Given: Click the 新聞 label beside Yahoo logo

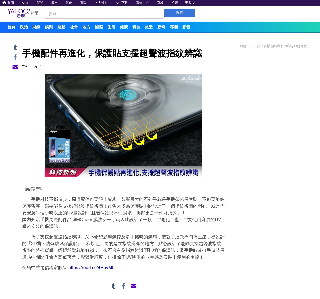Looking at the screenshot, I should tap(35, 13).
